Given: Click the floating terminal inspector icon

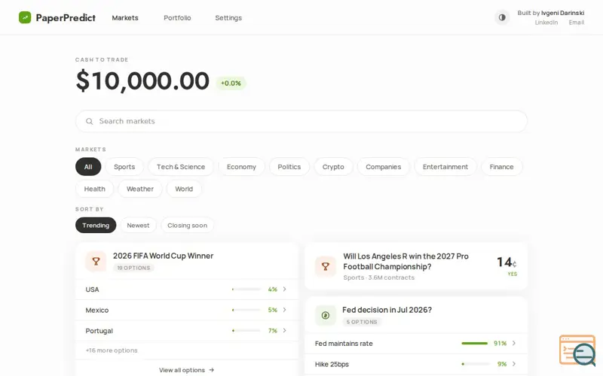Looking at the screenshot, I should [x=577, y=350].
